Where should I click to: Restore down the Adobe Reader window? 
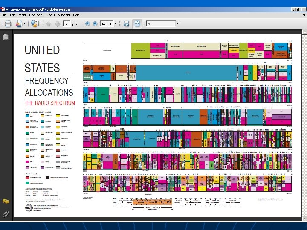pyautogui.click(x=298, y=9)
